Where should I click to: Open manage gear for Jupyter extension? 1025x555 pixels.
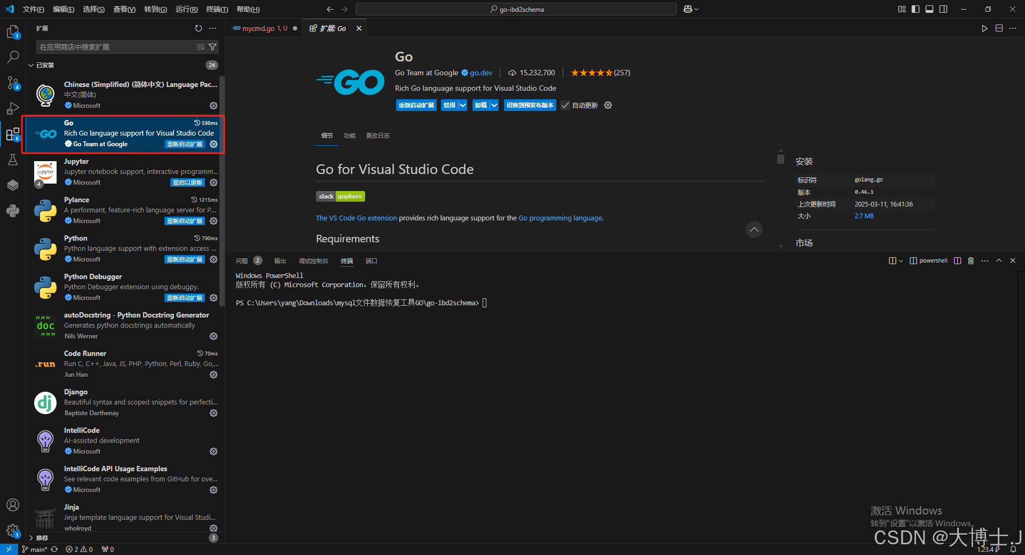click(x=214, y=183)
